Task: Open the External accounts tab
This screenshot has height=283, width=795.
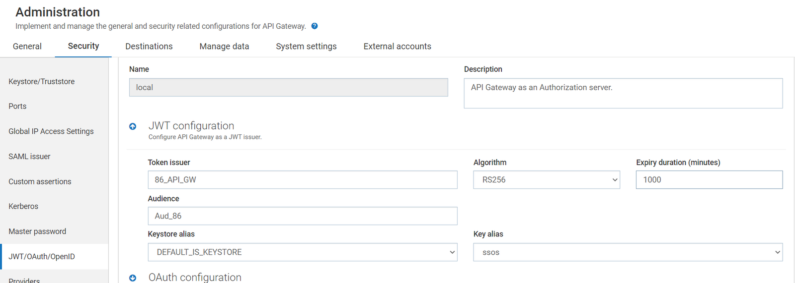Action: coord(397,46)
